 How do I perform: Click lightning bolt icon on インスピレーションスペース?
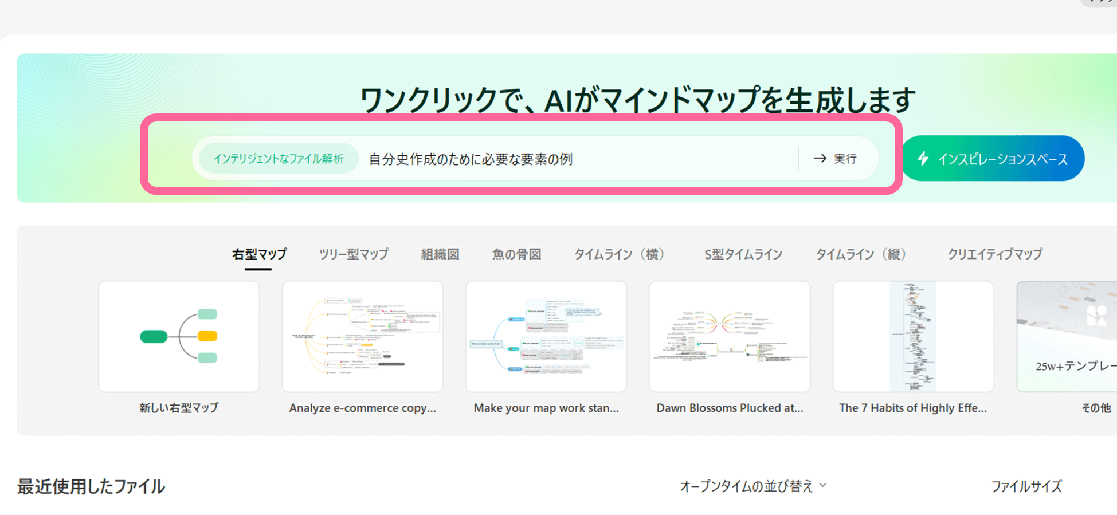coord(923,159)
